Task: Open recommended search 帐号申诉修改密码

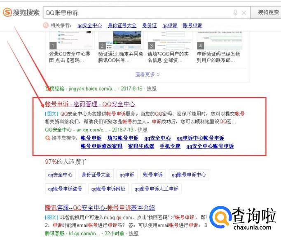Action: point(101,146)
